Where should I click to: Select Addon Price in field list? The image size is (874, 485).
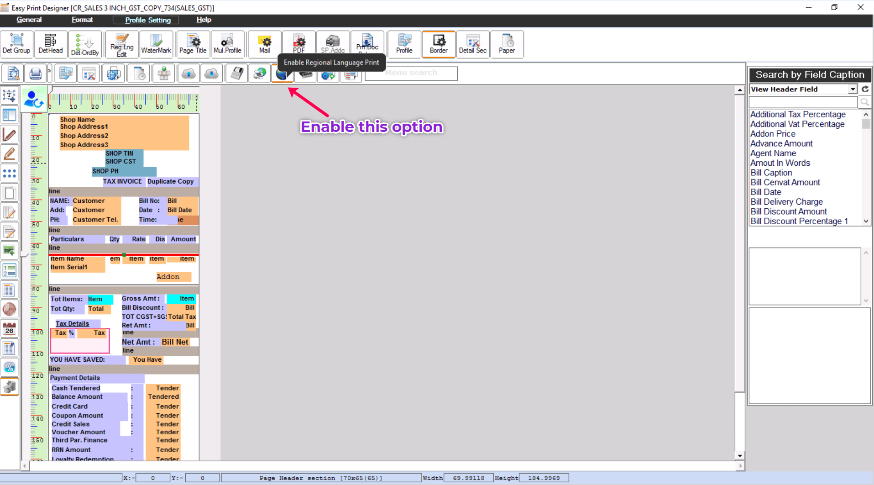773,134
